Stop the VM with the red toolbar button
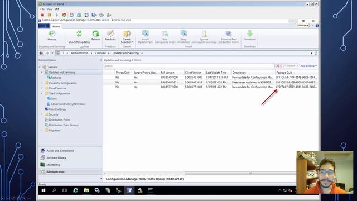Screen dimensions: 357x201 (42, 15)
